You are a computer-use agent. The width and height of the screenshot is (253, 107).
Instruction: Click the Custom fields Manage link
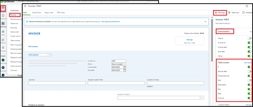[249, 105]
